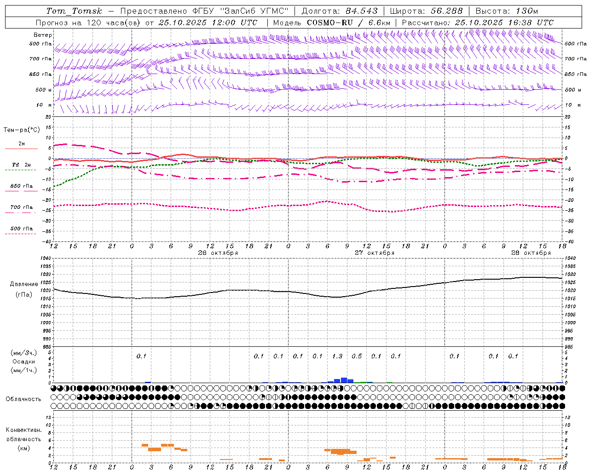This screenshot has height=471, width=589.
Task: Select the Долгота: 84.543 value
Action: [340, 11]
